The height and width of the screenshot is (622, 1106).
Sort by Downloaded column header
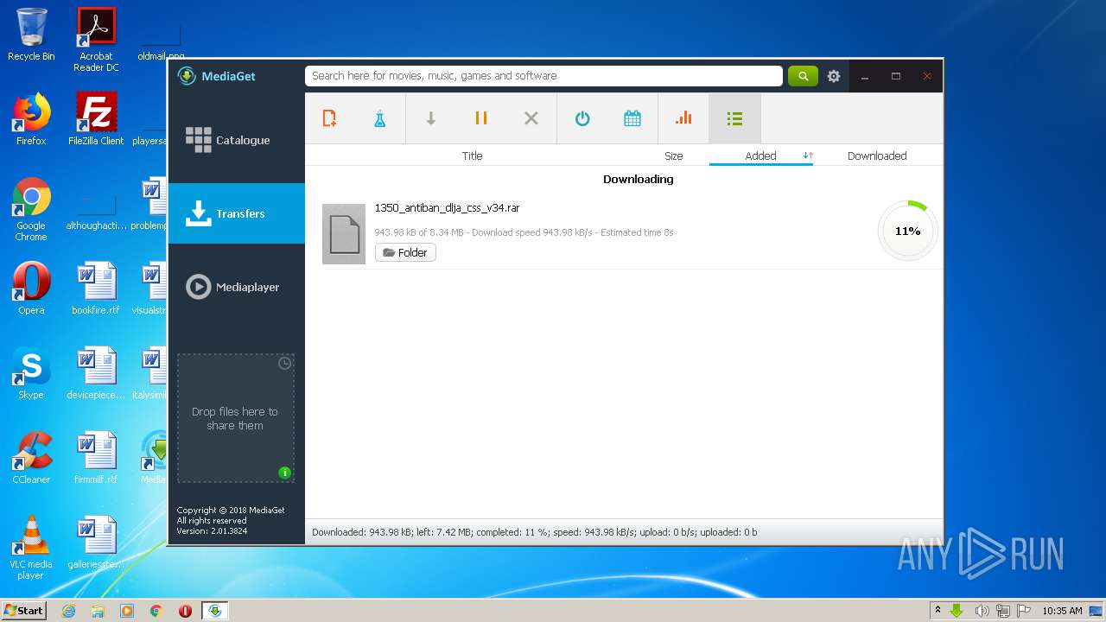(877, 156)
